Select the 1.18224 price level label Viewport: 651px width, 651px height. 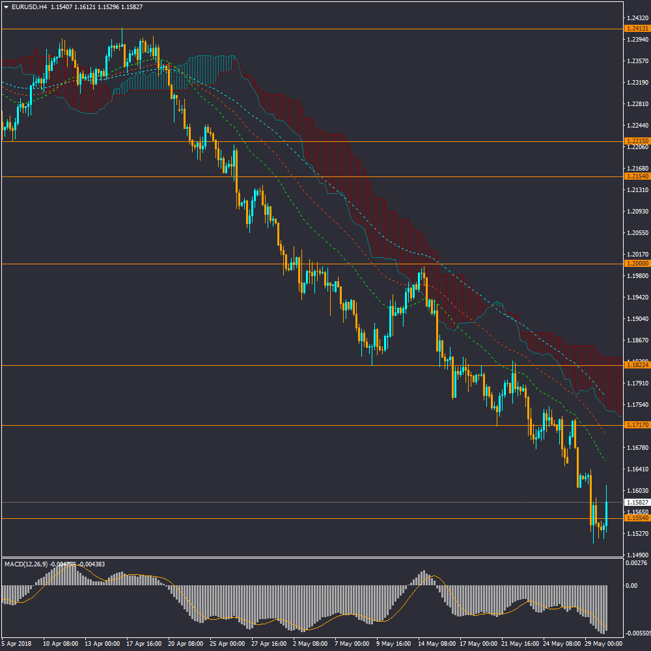coord(637,365)
